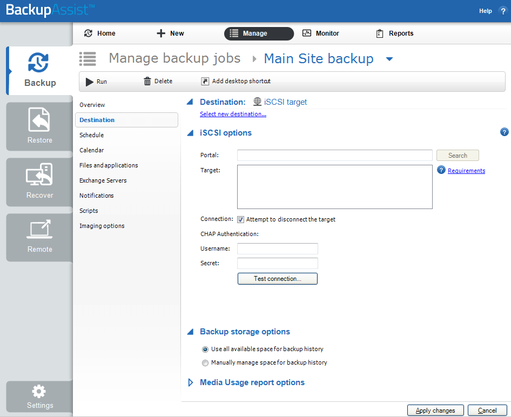Image resolution: width=511 pixels, height=417 pixels.
Task: Select Destination in job menu
Action: [126, 120]
